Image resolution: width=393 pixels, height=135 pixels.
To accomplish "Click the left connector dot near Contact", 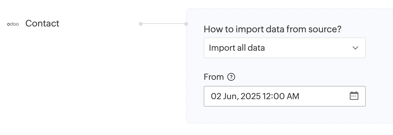I will click(141, 24).
